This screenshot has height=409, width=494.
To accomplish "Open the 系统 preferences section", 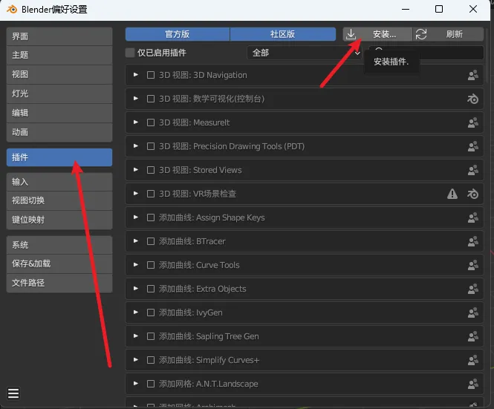I will coord(59,245).
